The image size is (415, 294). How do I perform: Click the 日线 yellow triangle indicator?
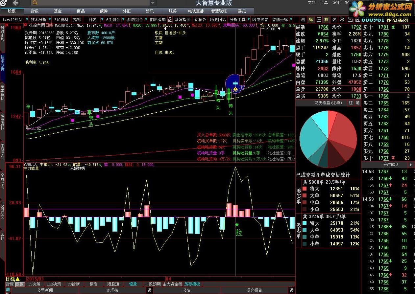pyautogui.click(x=17, y=279)
